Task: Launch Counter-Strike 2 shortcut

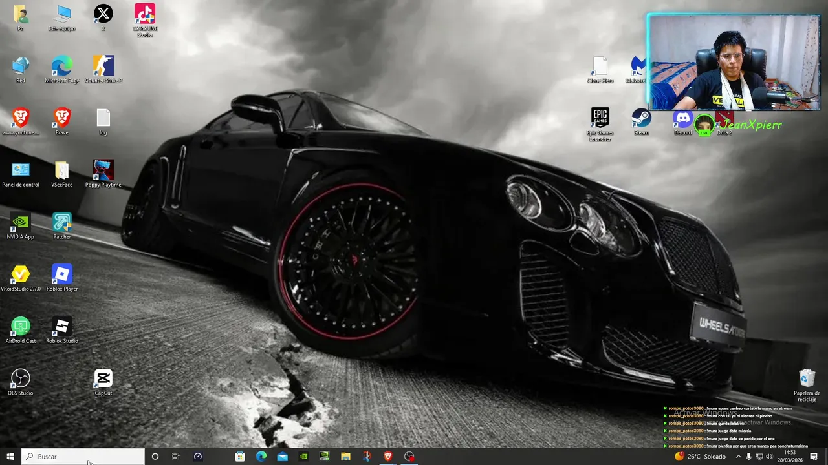Action: 103,70
